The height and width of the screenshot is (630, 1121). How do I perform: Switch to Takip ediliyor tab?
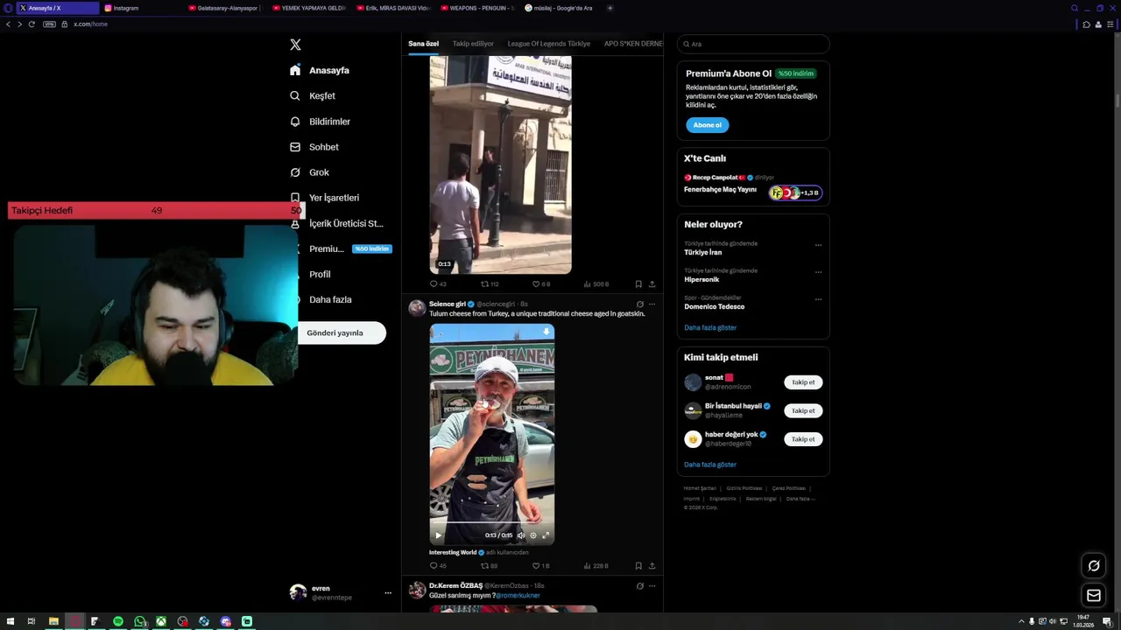pos(473,44)
